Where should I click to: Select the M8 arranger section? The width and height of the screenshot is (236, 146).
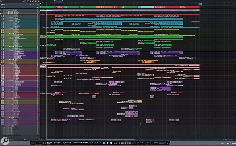coord(146,7)
